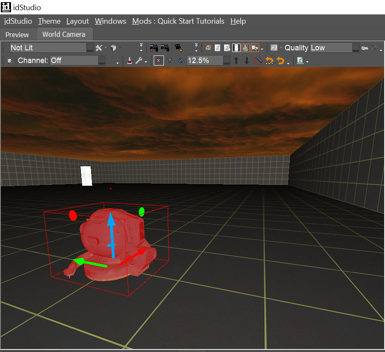The width and height of the screenshot is (385, 352).
Task: Open Mods : Quick Start Tutorials menu
Action: click(x=178, y=21)
